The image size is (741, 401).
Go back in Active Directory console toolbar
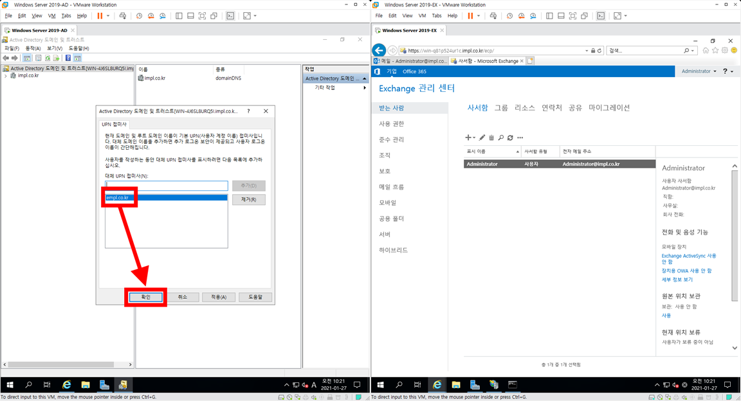(6, 58)
